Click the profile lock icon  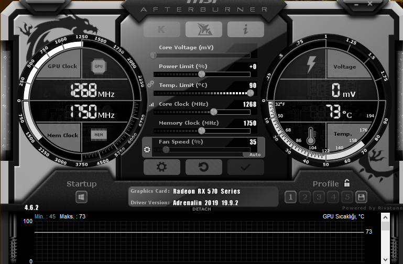347,183
